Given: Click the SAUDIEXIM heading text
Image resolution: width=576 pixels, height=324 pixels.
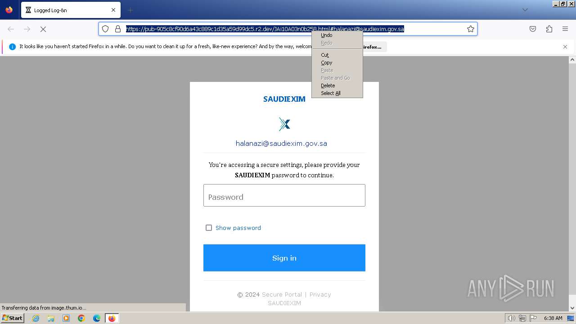Looking at the screenshot, I should click(x=284, y=99).
